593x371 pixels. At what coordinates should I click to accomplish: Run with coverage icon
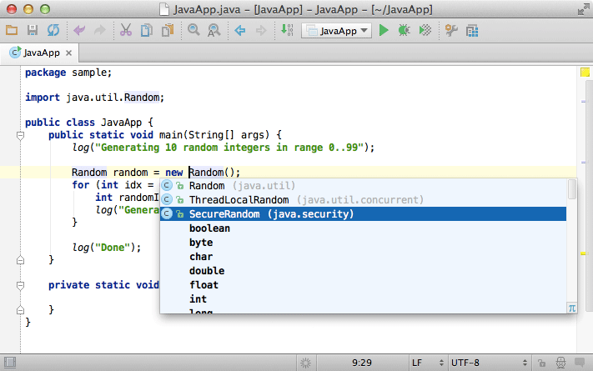pyautogui.click(x=425, y=30)
